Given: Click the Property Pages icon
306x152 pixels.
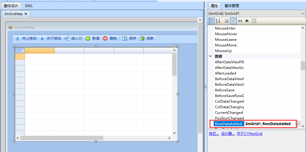Looking at the screenshot, I should 253,21.
